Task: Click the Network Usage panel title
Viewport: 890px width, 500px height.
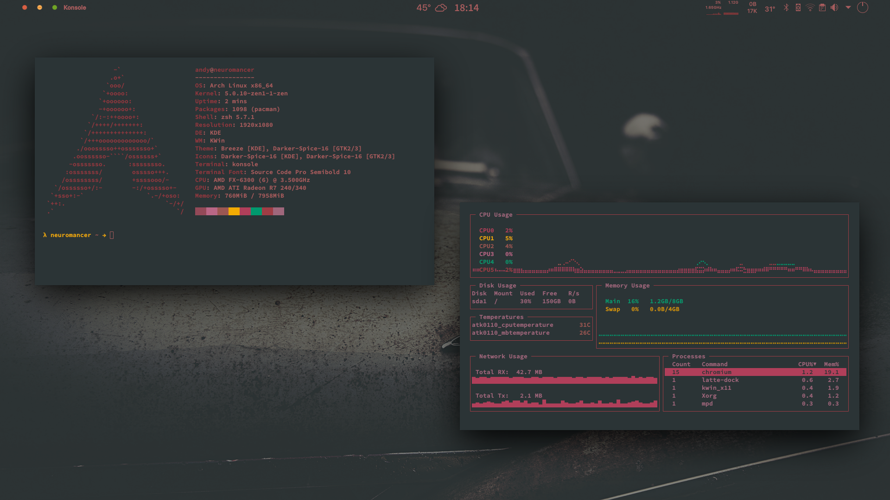Action: coord(503,356)
